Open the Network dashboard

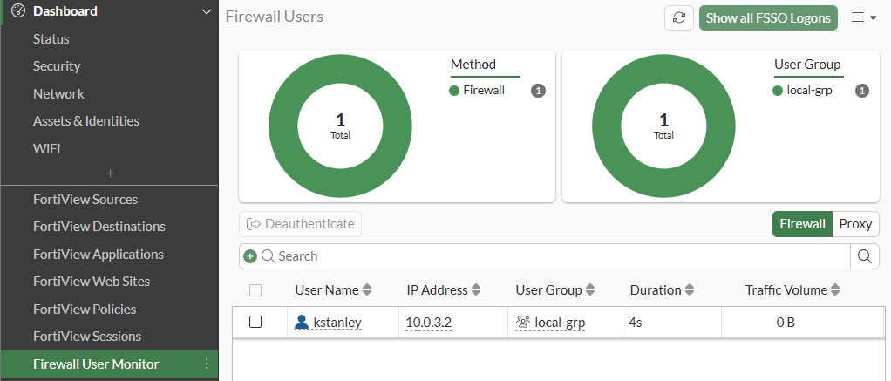coord(58,93)
